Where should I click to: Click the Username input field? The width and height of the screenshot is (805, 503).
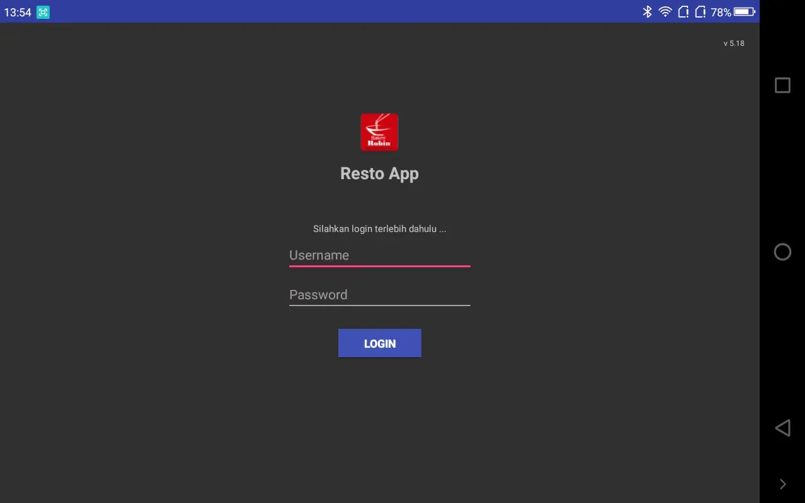(x=379, y=255)
